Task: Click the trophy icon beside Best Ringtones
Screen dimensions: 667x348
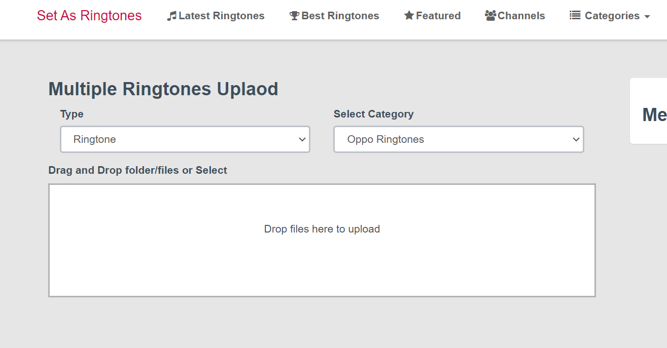Action: pos(294,16)
